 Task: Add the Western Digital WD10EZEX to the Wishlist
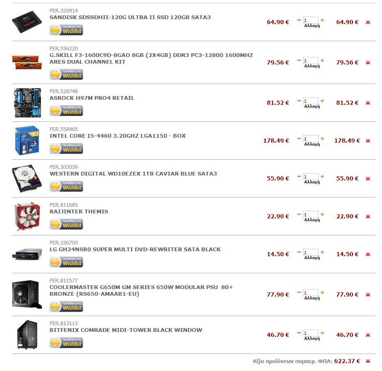click(66, 186)
